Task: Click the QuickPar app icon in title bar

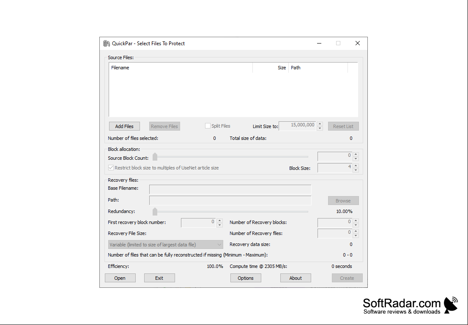Action: tap(107, 44)
